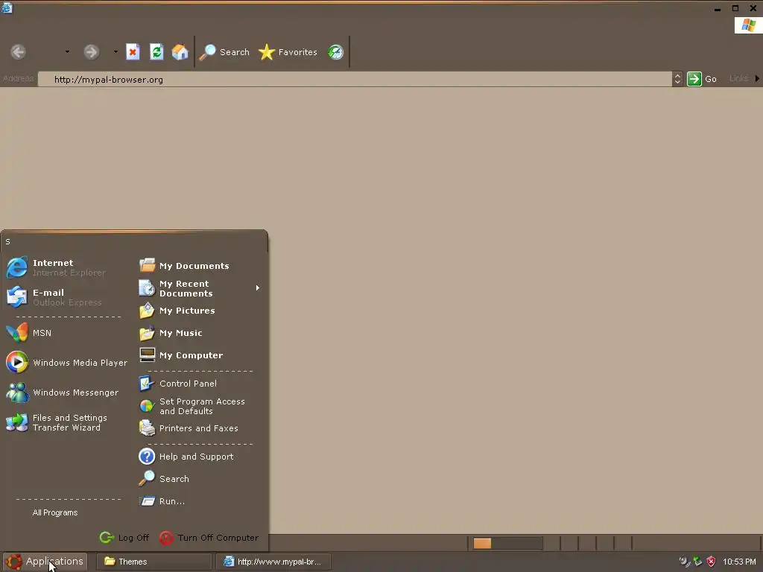
Task: Switch to the Themes taskbar window
Action: point(153,562)
